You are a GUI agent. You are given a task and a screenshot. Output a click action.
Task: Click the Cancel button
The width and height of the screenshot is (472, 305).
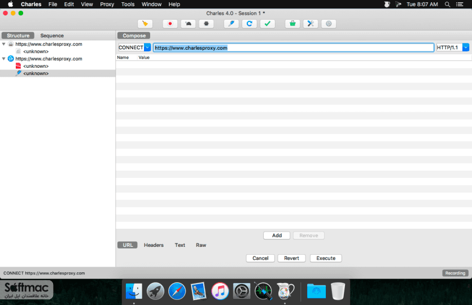tap(260, 258)
